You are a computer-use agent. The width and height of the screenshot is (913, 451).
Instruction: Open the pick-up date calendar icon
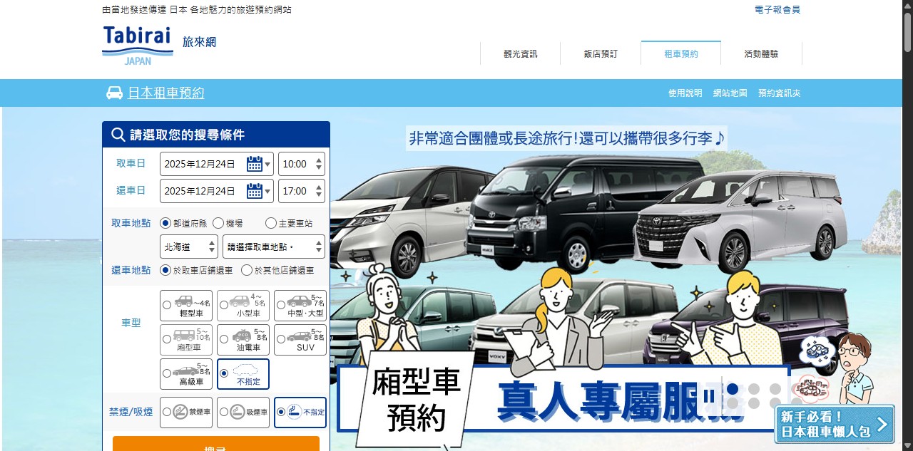pos(255,164)
